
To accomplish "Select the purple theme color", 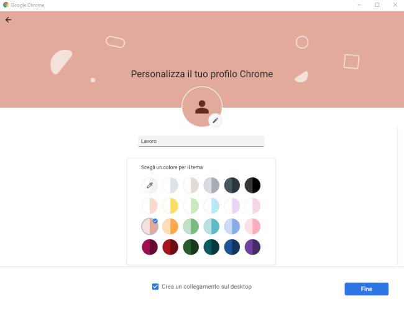I will click(252, 247).
